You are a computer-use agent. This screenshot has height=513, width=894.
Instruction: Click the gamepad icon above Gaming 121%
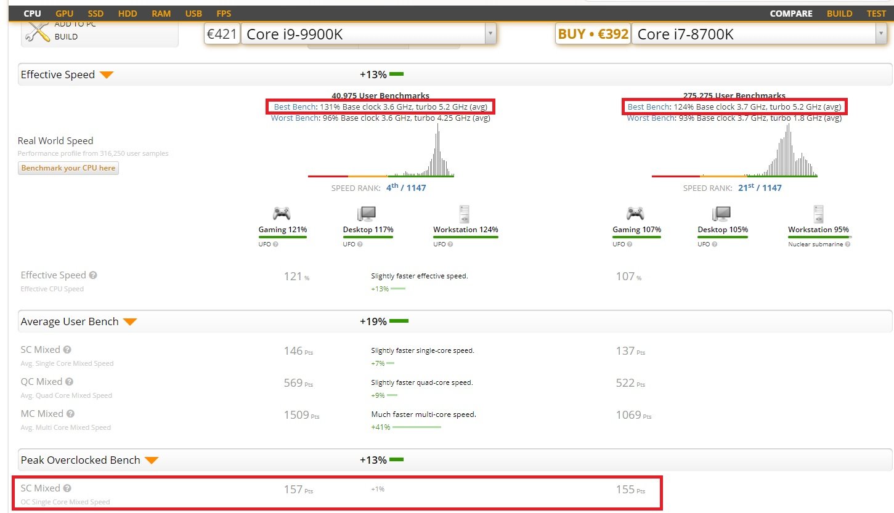[x=282, y=214]
